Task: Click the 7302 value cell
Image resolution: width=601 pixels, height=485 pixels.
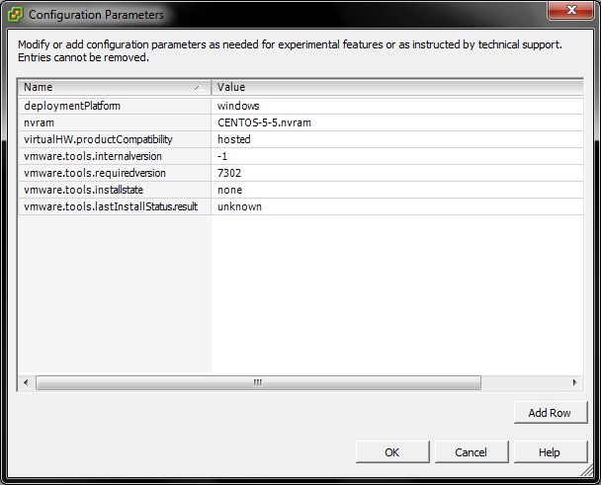Action: 397,173
